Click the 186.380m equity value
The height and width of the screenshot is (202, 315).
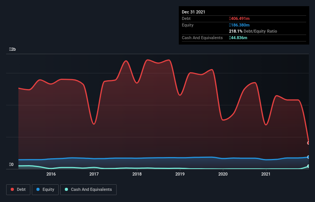[239, 25]
